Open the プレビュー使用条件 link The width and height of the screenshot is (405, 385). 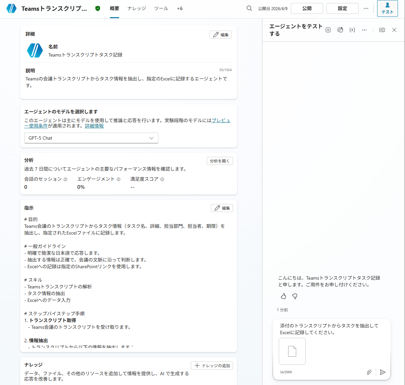[x=221, y=120]
